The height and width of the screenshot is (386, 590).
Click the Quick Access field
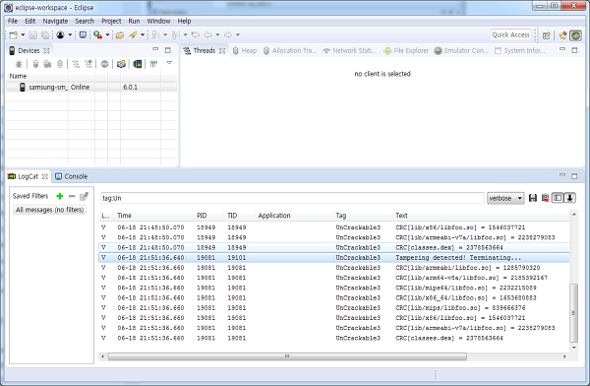(x=511, y=34)
